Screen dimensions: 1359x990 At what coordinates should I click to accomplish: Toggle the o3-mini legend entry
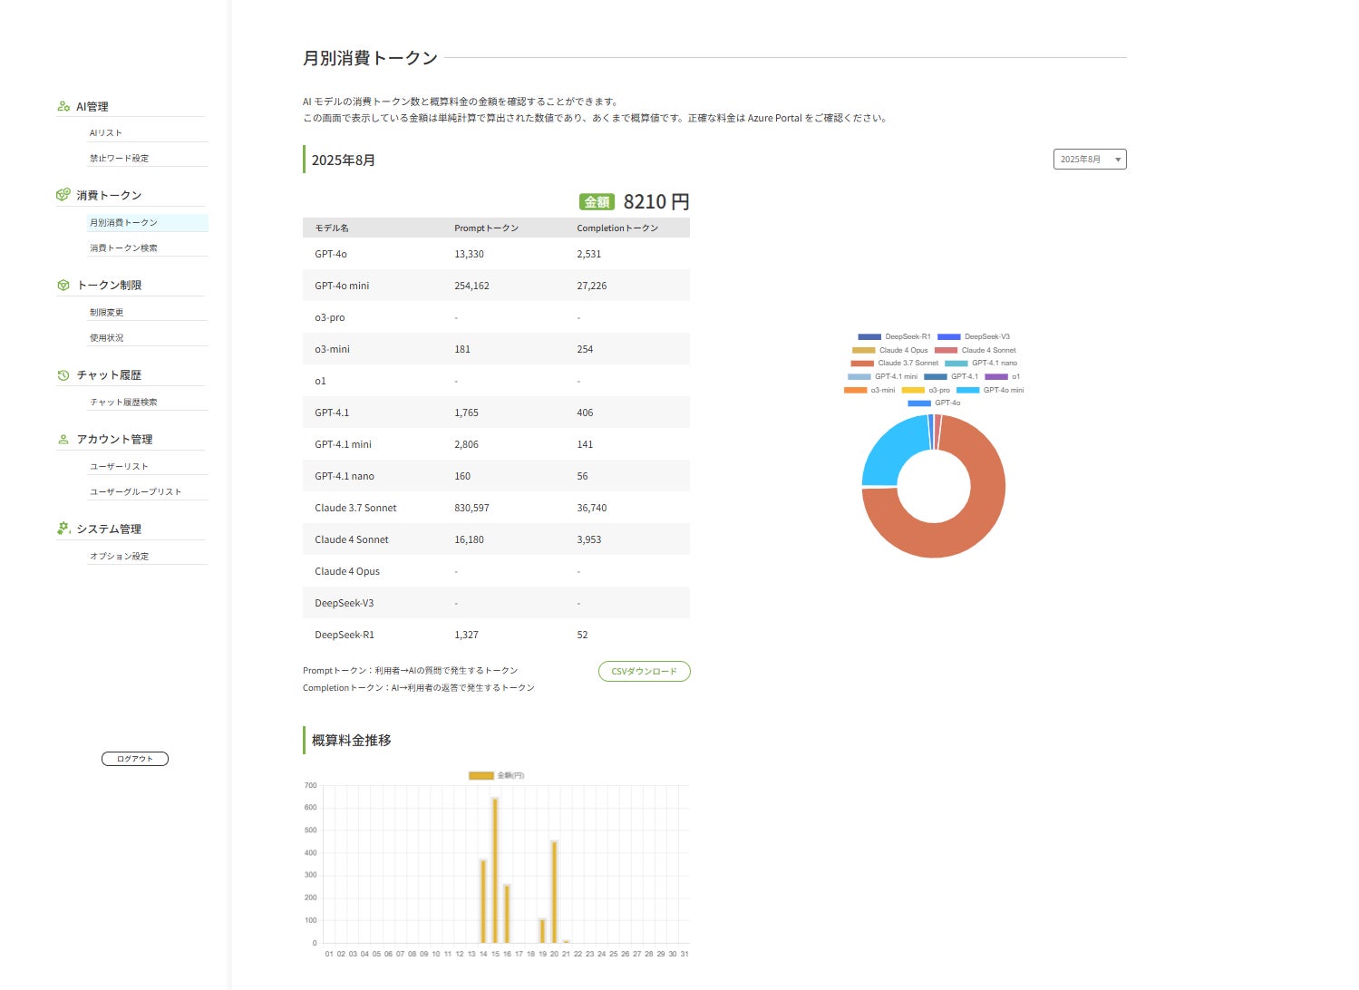click(x=869, y=390)
